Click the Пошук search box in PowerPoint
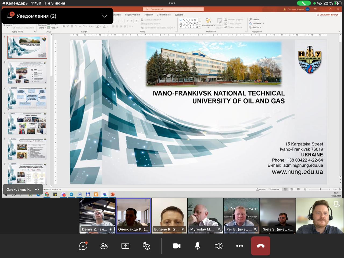 point(173,9)
